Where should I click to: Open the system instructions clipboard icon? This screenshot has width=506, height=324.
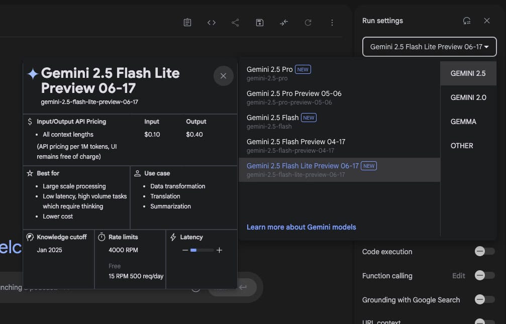pyautogui.click(x=187, y=23)
